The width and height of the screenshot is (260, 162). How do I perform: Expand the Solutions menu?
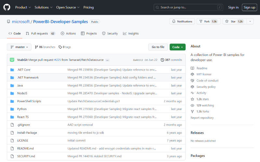pyautogui.click(x=44, y=7)
